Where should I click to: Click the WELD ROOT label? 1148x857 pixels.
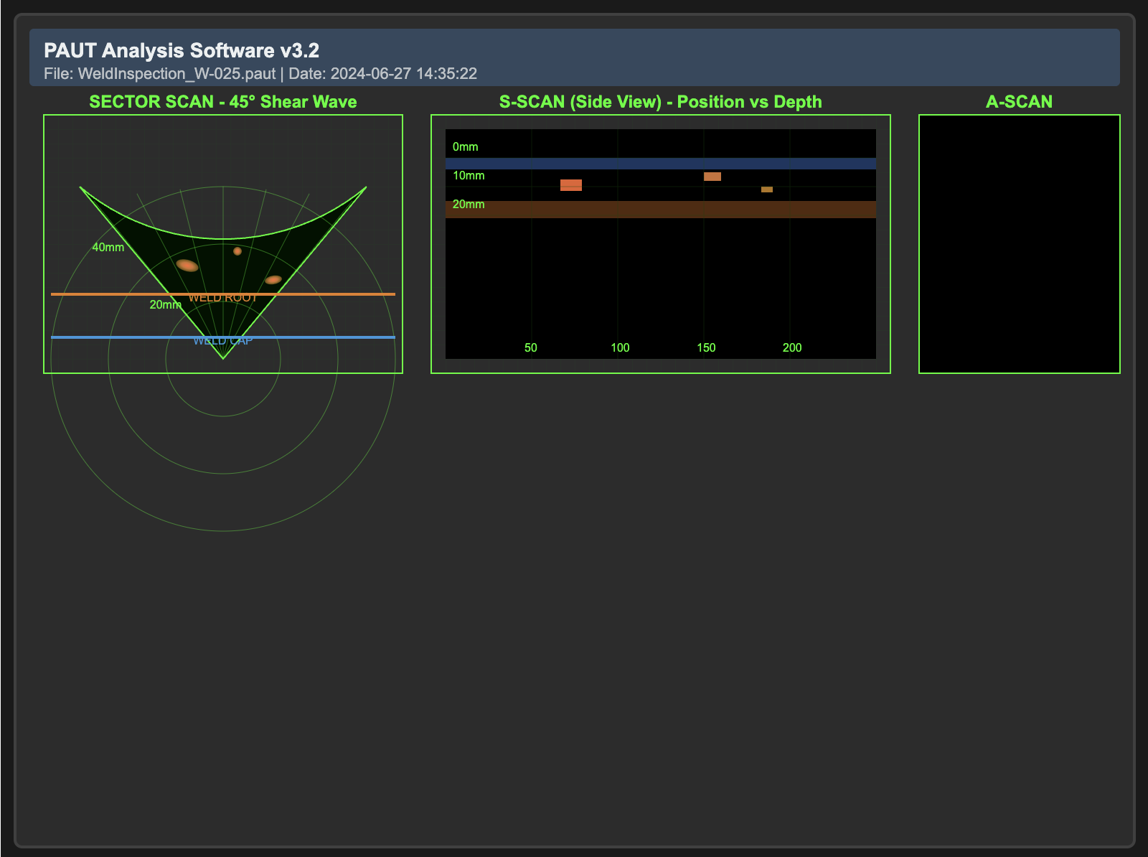pyautogui.click(x=223, y=298)
